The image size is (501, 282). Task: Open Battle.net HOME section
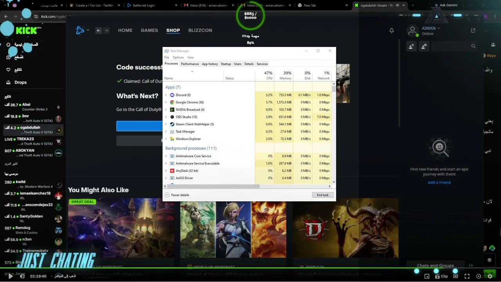pos(125,30)
